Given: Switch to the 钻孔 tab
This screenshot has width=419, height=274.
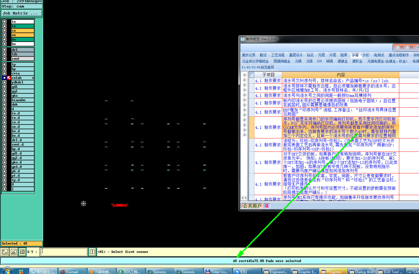Looking at the screenshot, I should coord(310,55).
